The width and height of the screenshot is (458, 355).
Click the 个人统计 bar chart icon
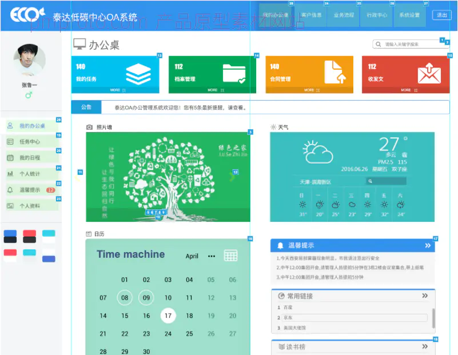(x=10, y=174)
